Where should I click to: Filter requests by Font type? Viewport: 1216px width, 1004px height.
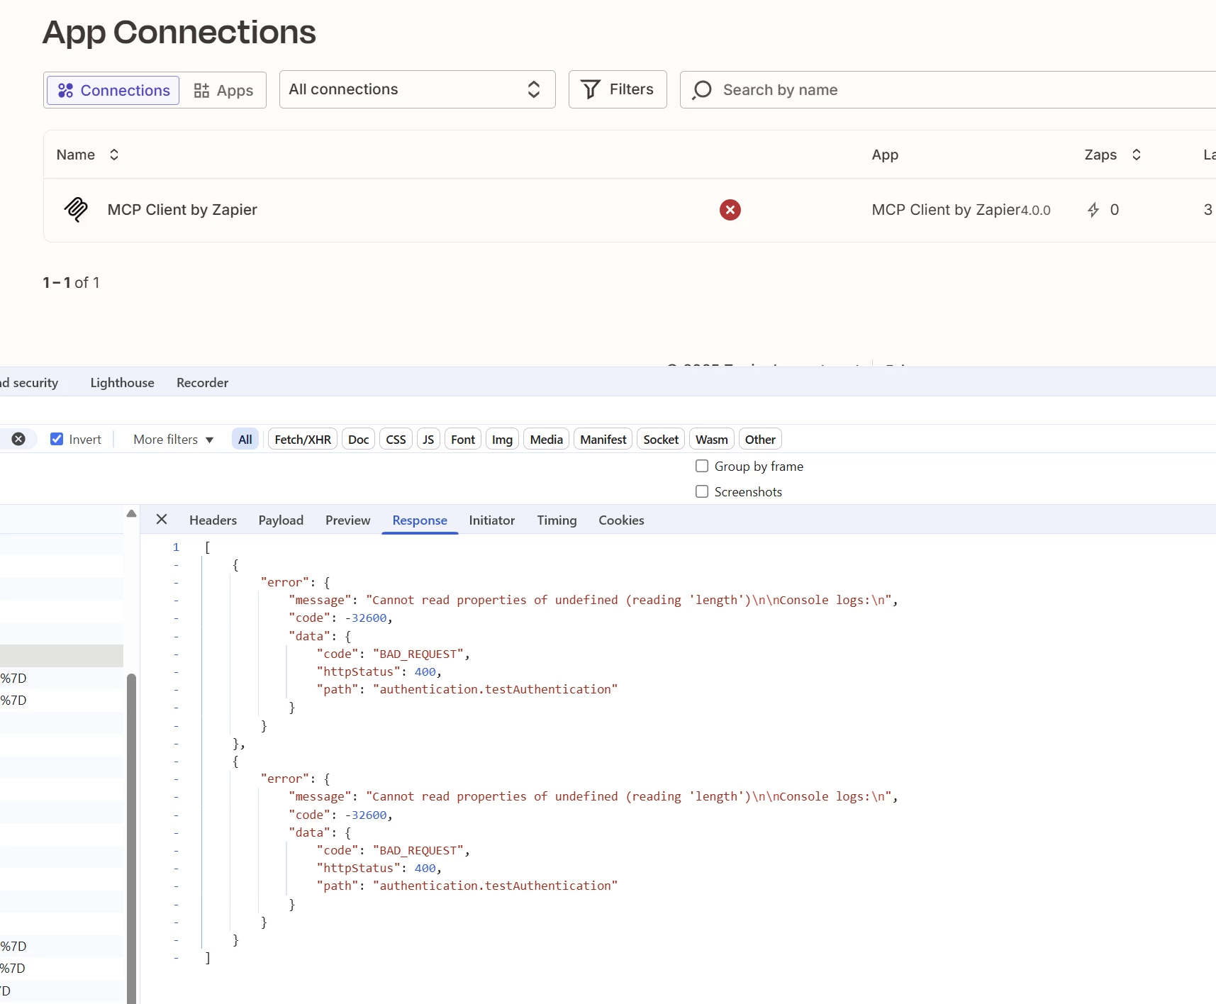pyautogui.click(x=463, y=440)
